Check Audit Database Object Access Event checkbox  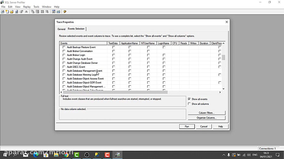(64, 79)
